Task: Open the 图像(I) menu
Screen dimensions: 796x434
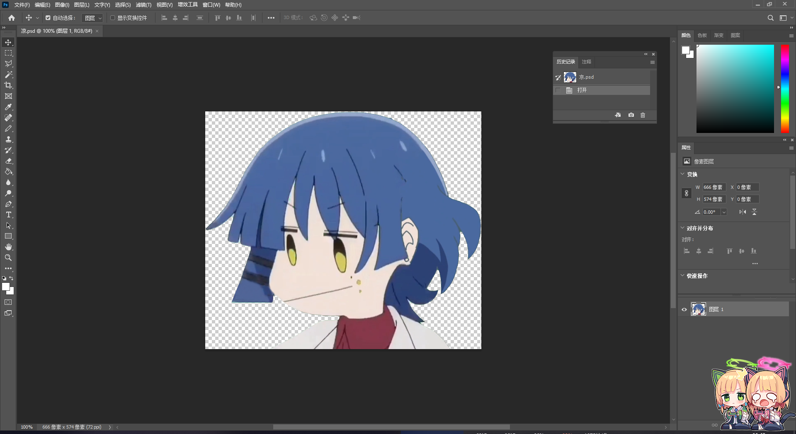Action: (62, 5)
